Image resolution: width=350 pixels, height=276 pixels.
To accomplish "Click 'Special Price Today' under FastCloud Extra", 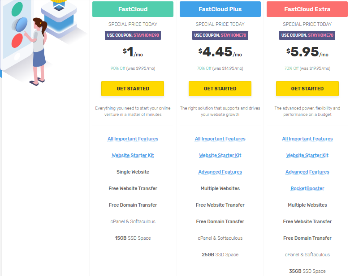I will 307,24.
